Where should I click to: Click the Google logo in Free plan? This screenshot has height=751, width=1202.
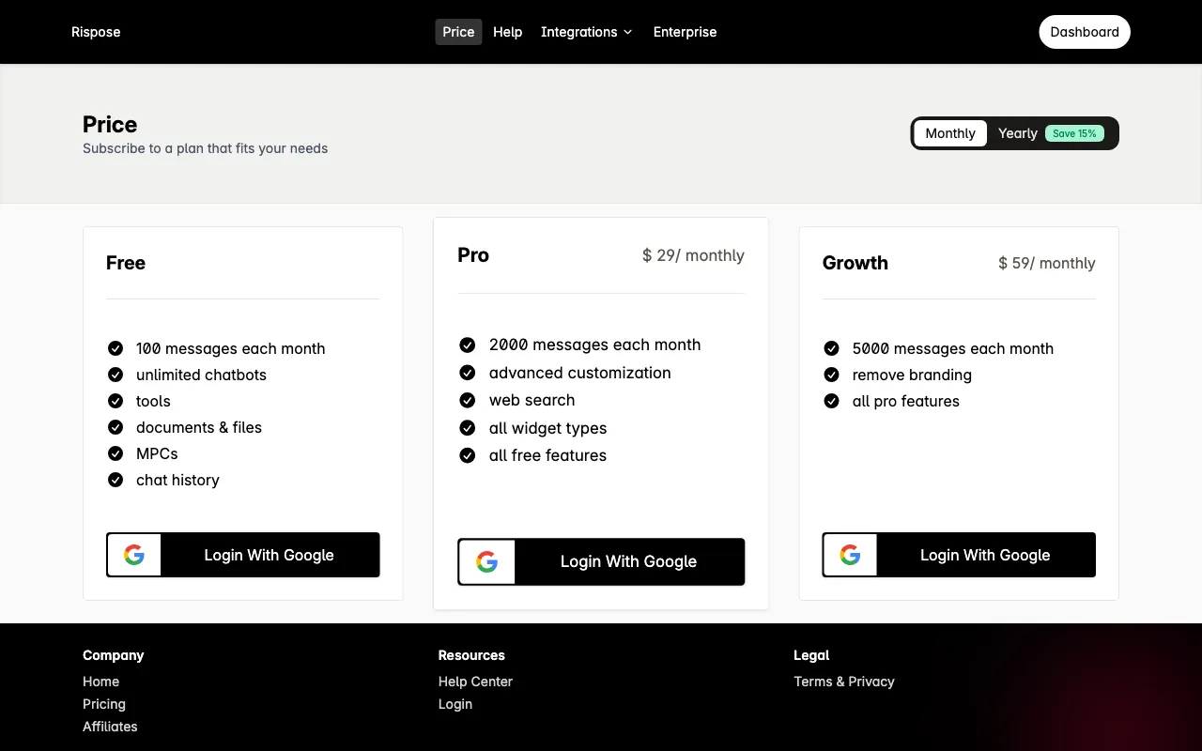(x=134, y=555)
